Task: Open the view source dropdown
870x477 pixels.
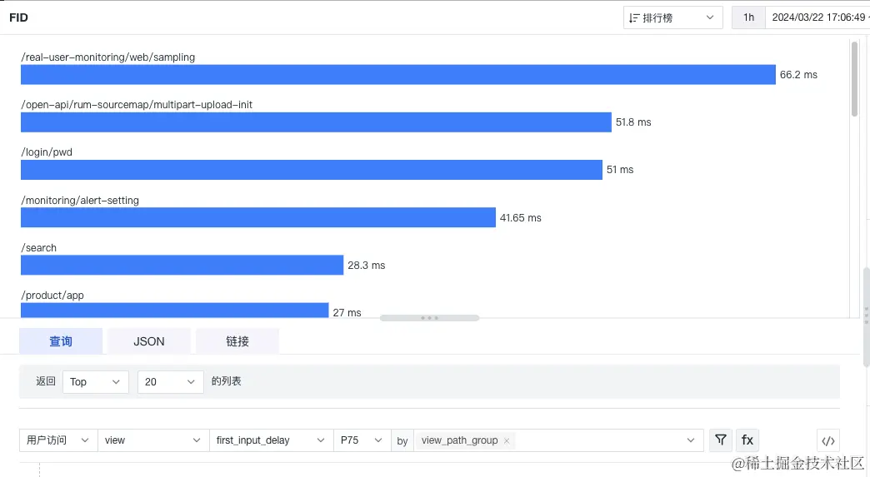Action: tap(153, 440)
